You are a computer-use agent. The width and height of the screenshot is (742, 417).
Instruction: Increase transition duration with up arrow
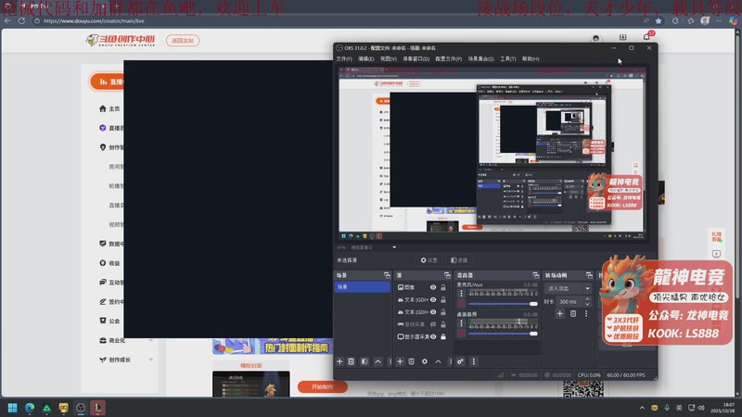tap(587, 298)
